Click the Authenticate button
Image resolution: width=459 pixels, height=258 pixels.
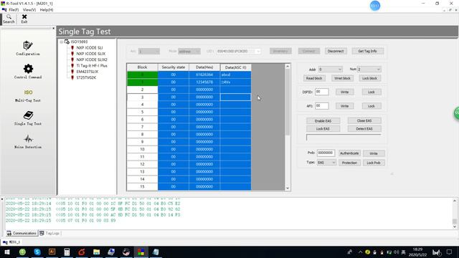[x=349, y=153]
